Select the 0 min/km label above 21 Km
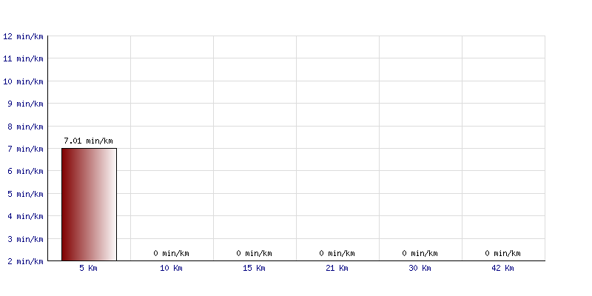Image resolution: width=592 pixels, height=296 pixels. [x=337, y=253]
